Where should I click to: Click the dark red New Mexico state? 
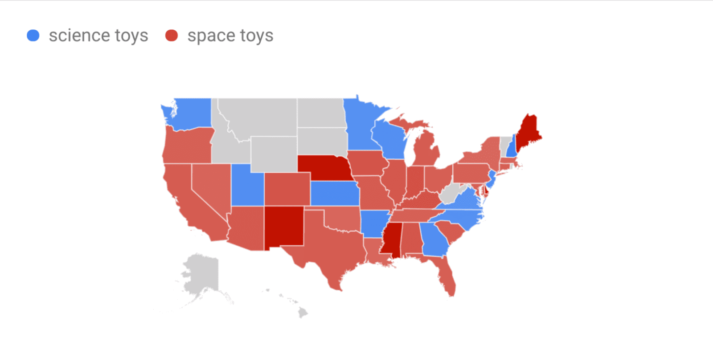point(284,226)
